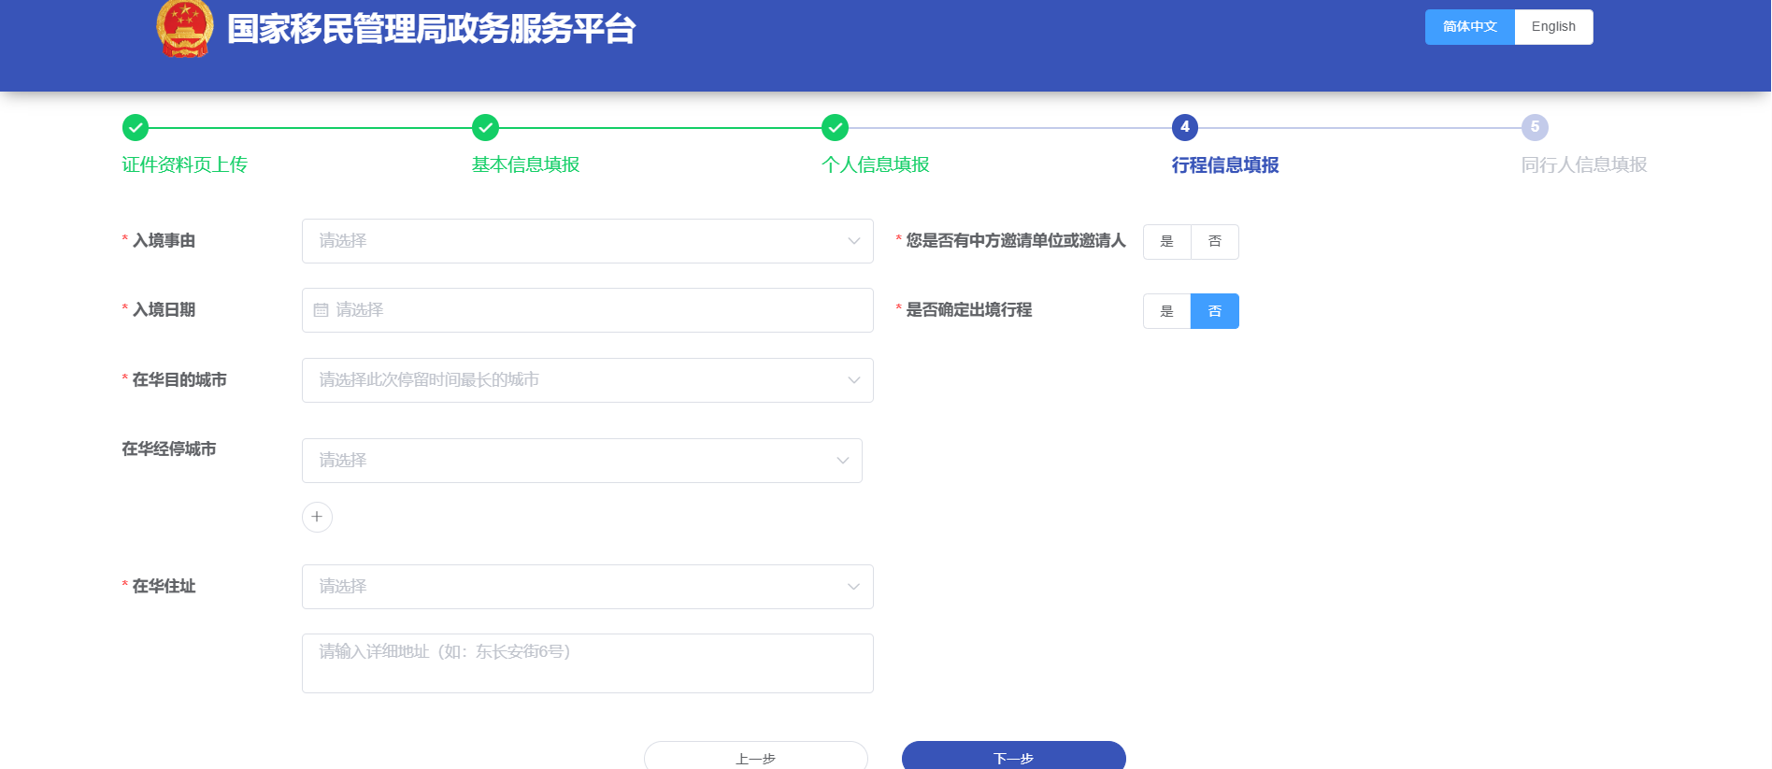
Task: Open the 在华目的城市 dropdown
Action: (588, 380)
